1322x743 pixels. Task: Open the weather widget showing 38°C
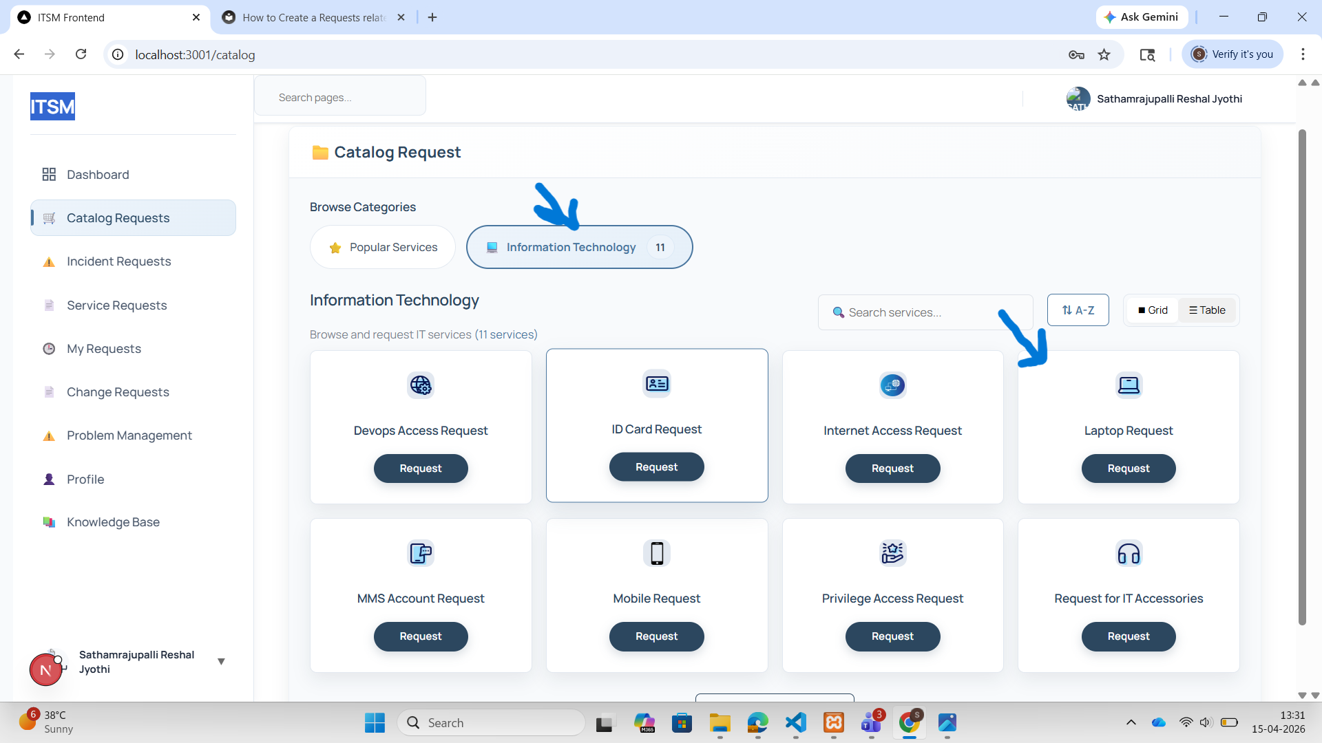coord(45,722)
